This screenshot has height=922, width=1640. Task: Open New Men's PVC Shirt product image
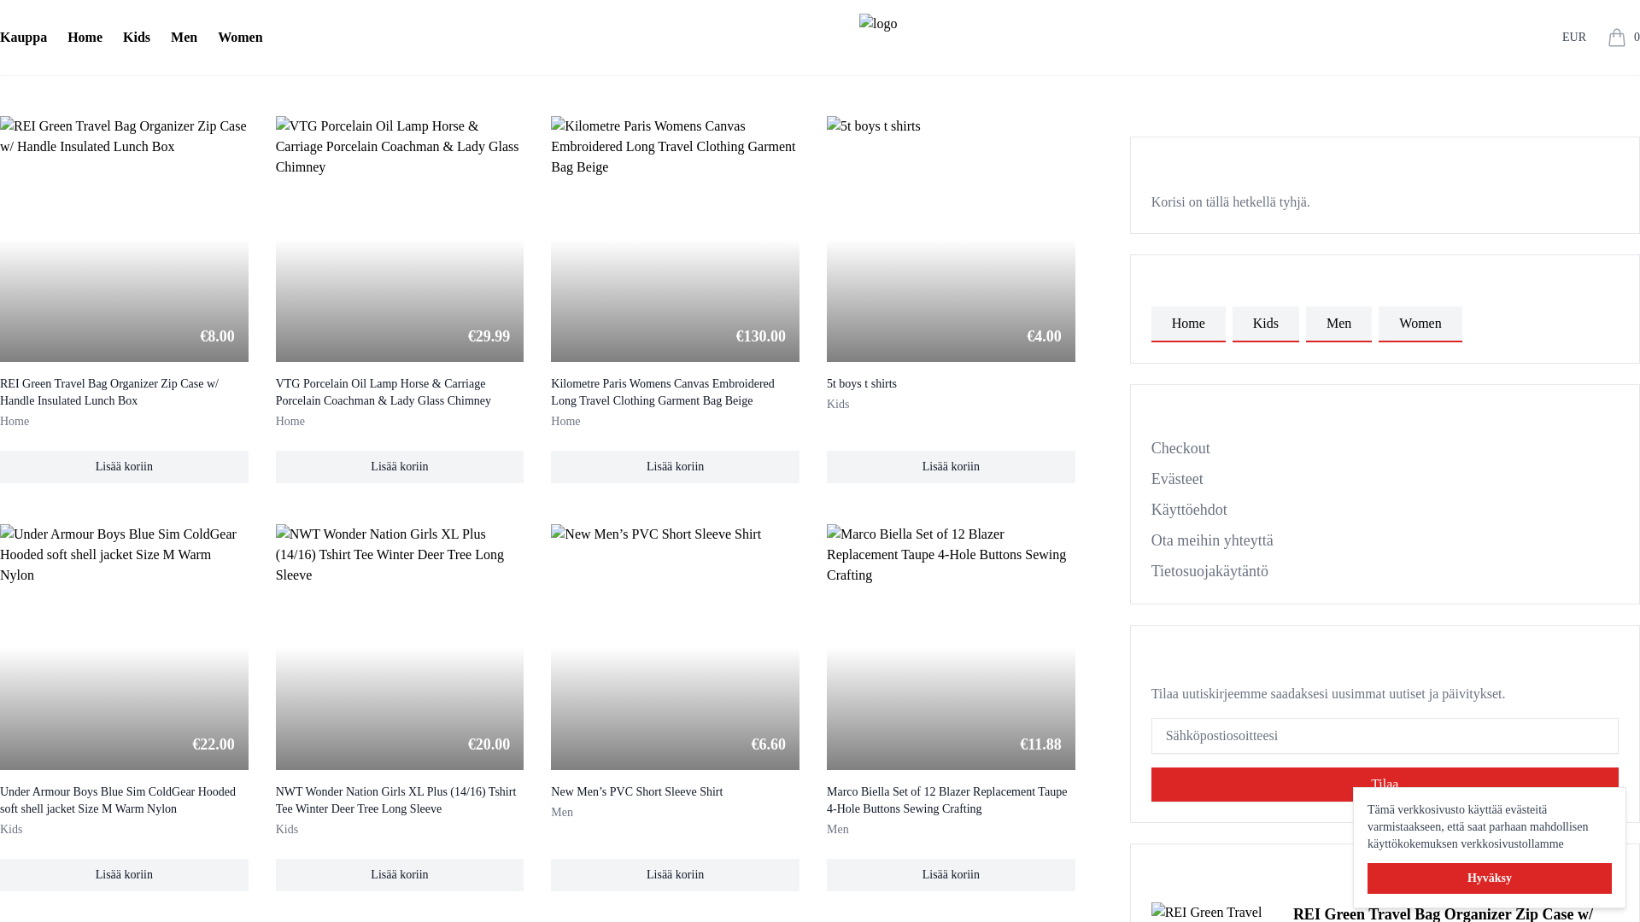[x=675, y=647]
